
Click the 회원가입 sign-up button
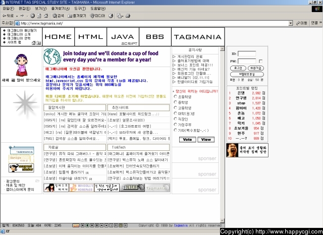(x=256, y=68)
